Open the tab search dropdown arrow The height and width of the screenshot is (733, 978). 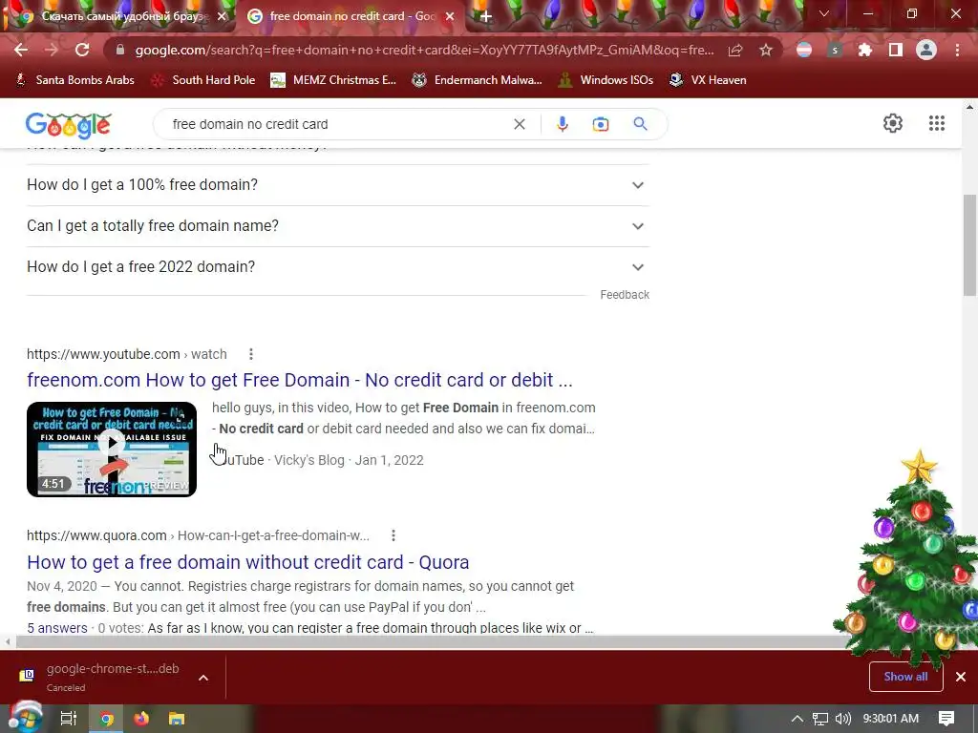tap(824, 13)
